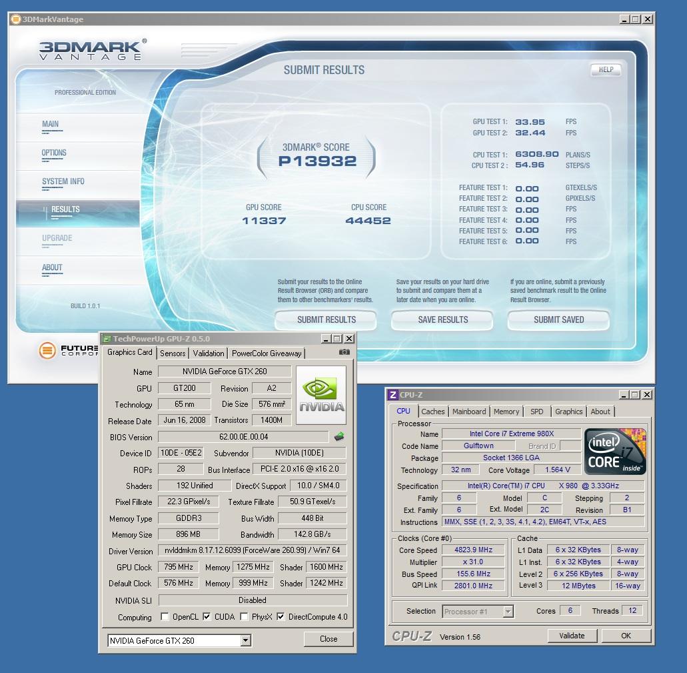Click the CPU-Z title bar Z icon
Viewport: 687px width, 673px height.
click(x=393, y=395)
